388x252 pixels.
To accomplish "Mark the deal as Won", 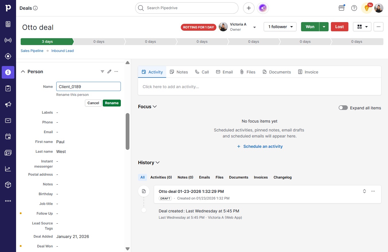I will 310,27.
